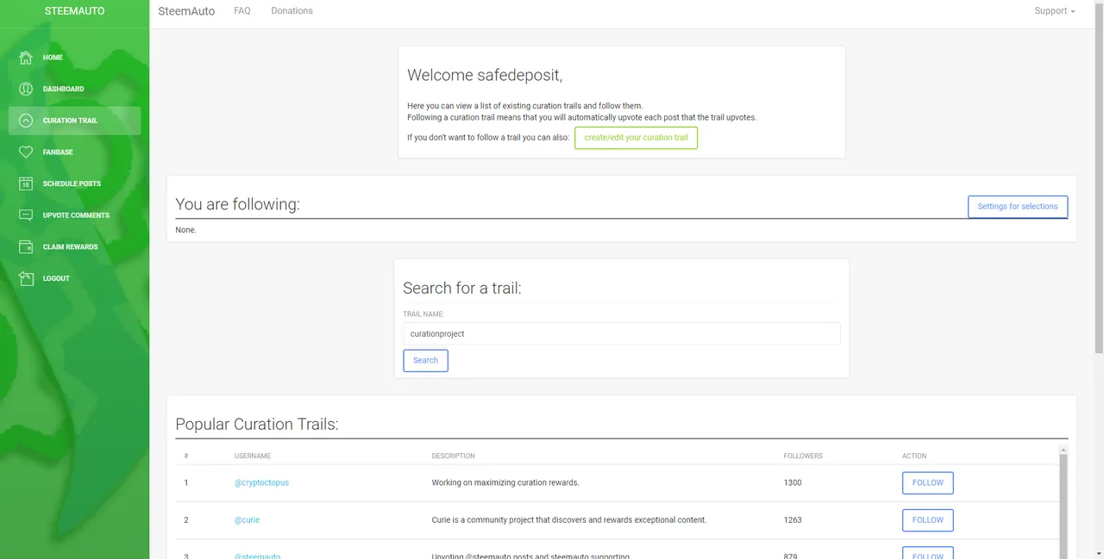
Task: Click create/edit your curation trail button
Action: pos(637,138)
